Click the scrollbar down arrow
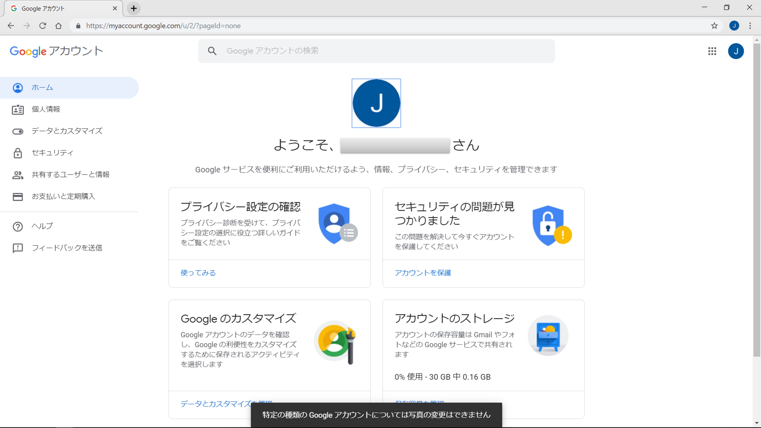Screen dimensions: 761x428 pyautogui.click(x=757, y=423)
